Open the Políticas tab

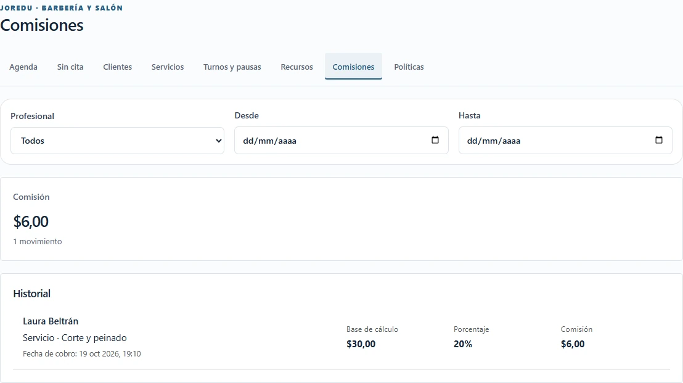click(409, 67)
